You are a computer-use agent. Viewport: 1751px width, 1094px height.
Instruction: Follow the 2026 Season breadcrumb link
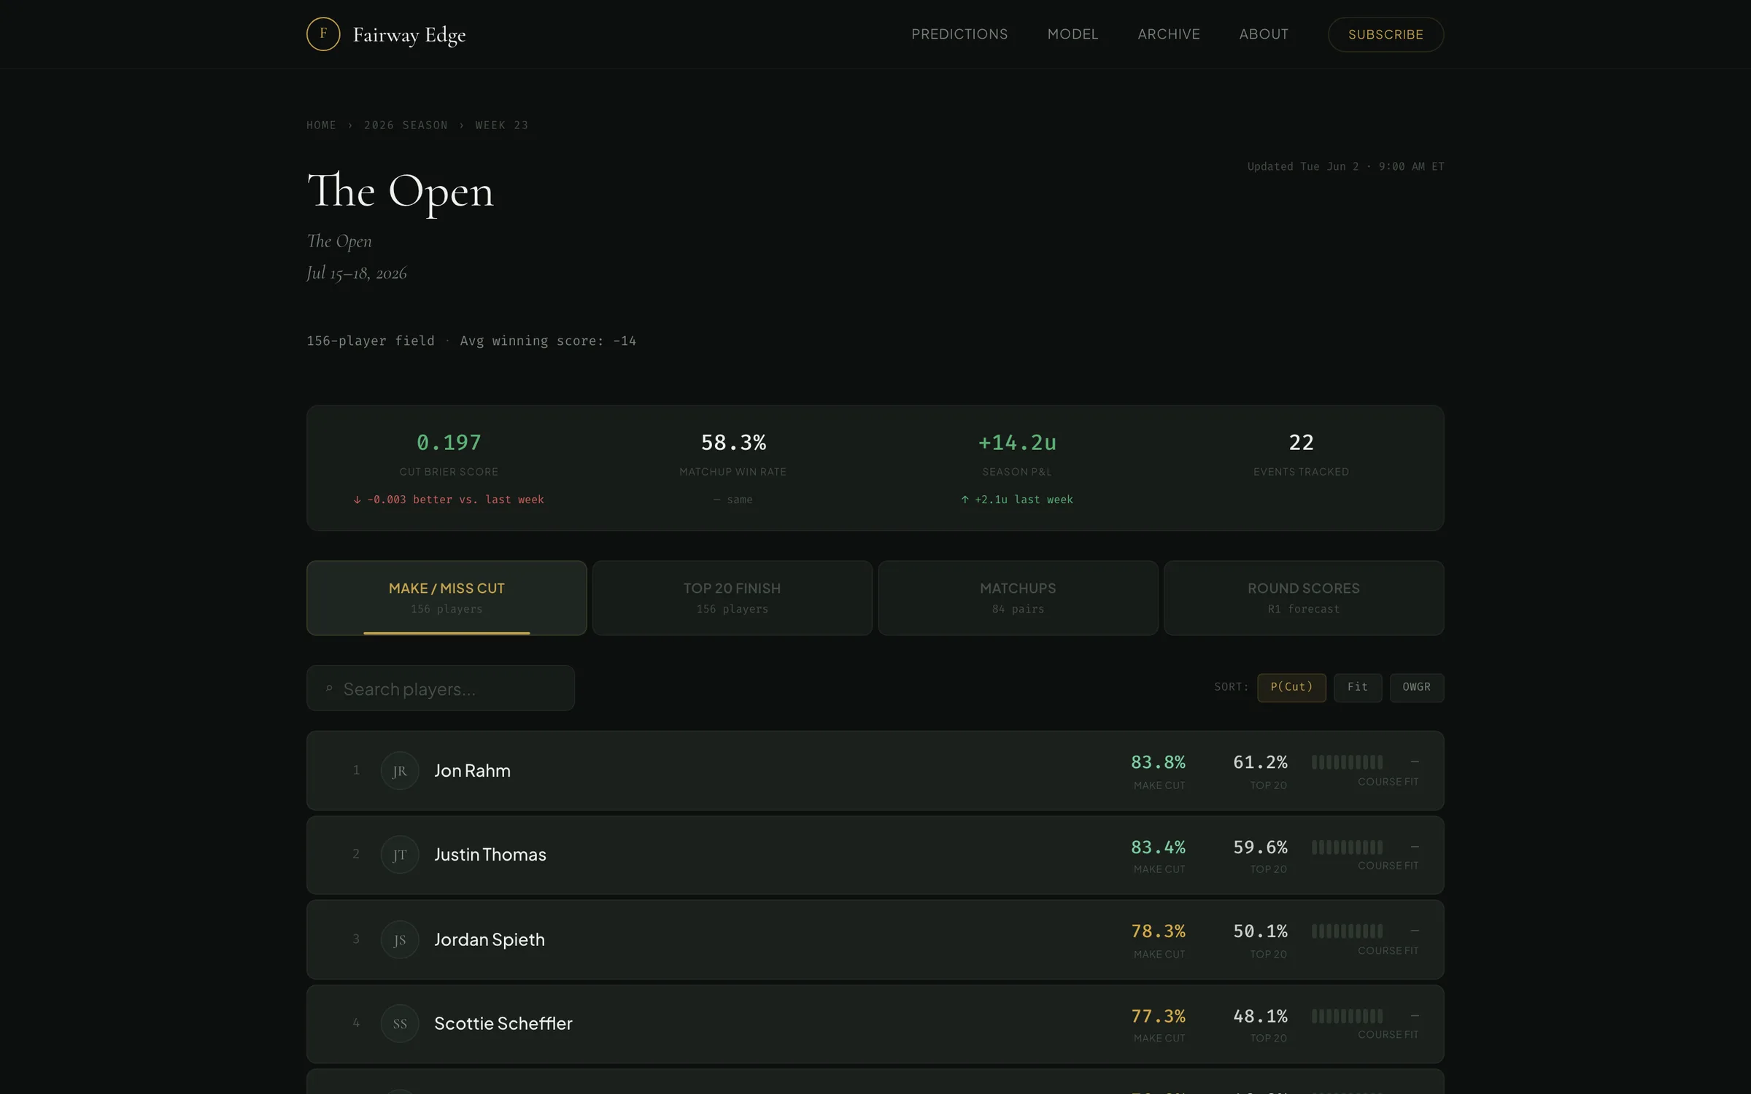[406, 125]
